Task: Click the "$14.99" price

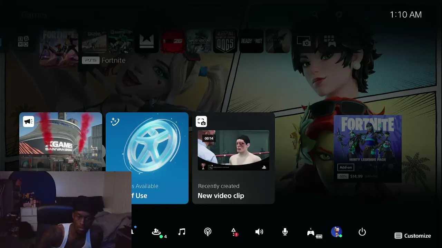Action: (356, 176)
